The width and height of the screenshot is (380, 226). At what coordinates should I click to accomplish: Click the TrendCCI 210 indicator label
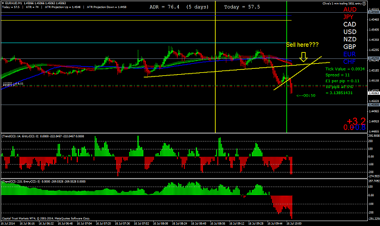pos(44,182)
